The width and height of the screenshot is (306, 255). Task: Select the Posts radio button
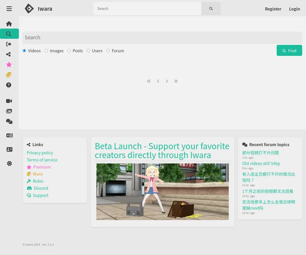[x=69, y=51]
